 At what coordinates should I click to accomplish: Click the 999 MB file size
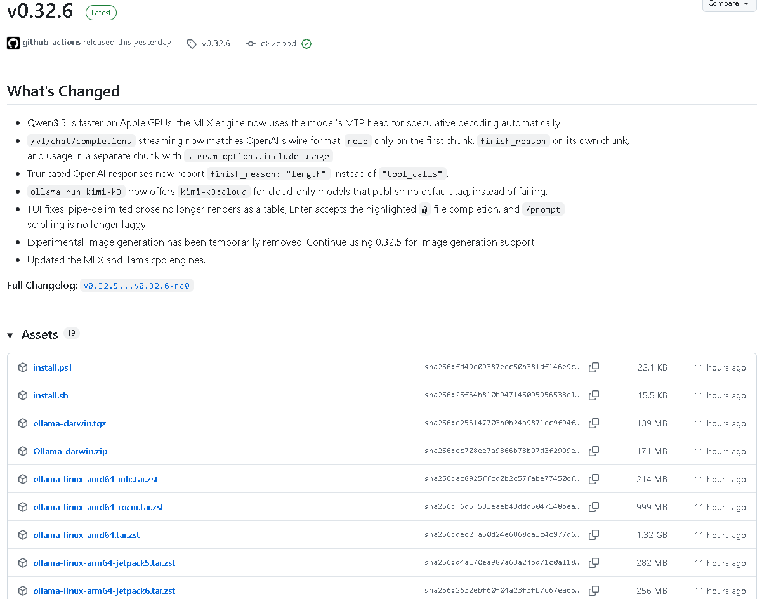coord(652,507)
